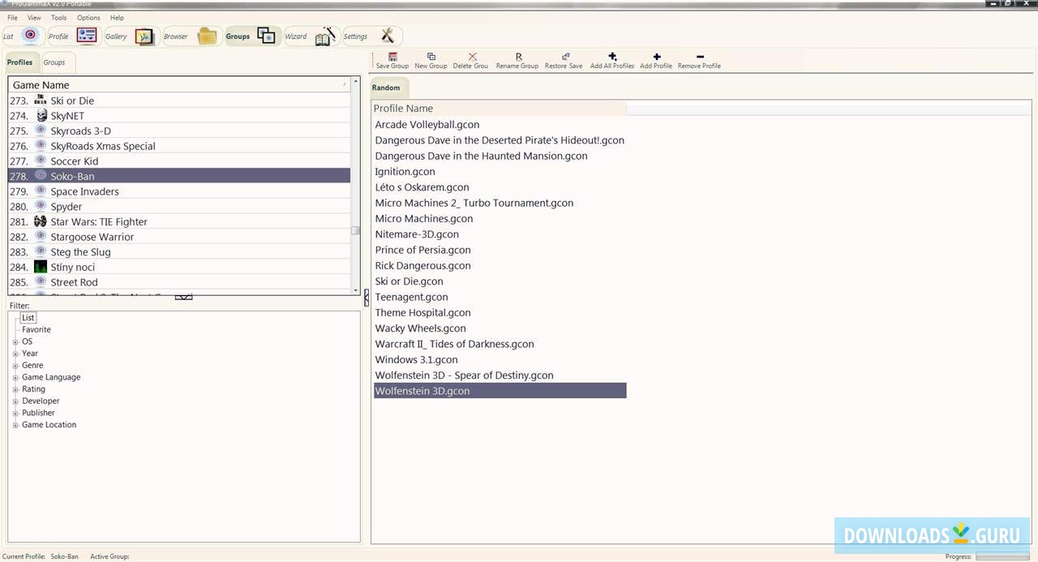Expand the Genre filter node
This screenshot has height=562, width=1038.
pyautogui.click(x=15, y=366)
